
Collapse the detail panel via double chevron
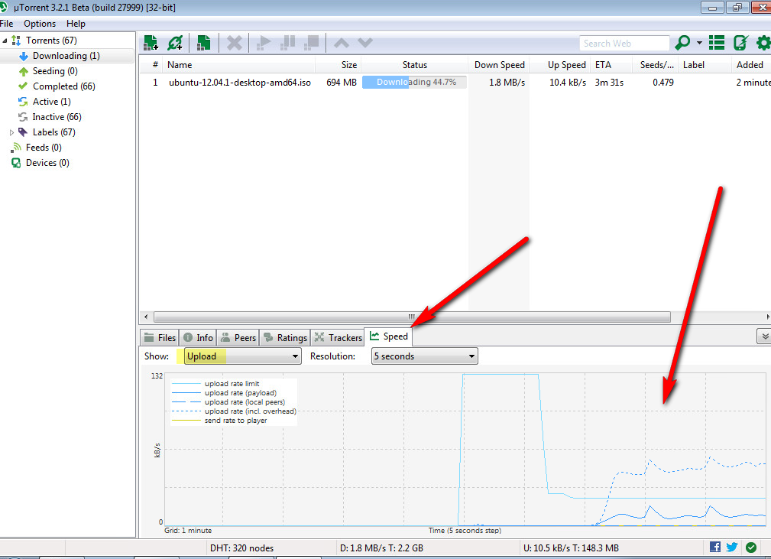click(x=763, y=336)
